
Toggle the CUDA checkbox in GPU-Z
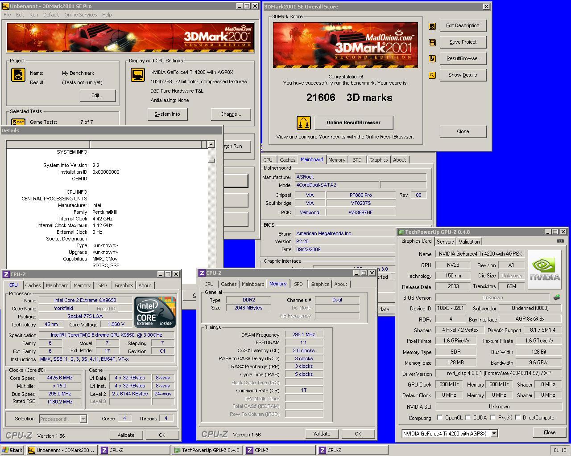[468, 418]
